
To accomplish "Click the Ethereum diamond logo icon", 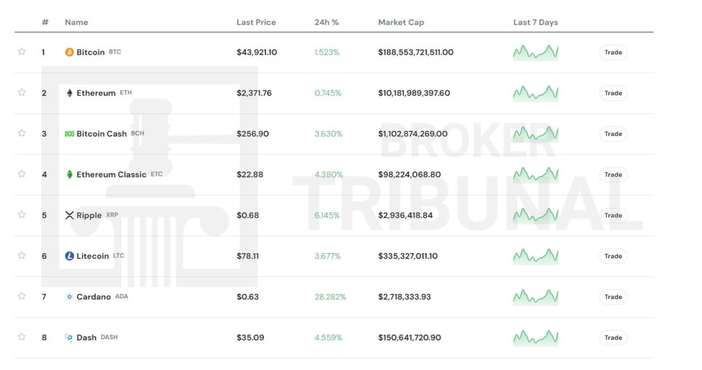I will coord(69,93).
